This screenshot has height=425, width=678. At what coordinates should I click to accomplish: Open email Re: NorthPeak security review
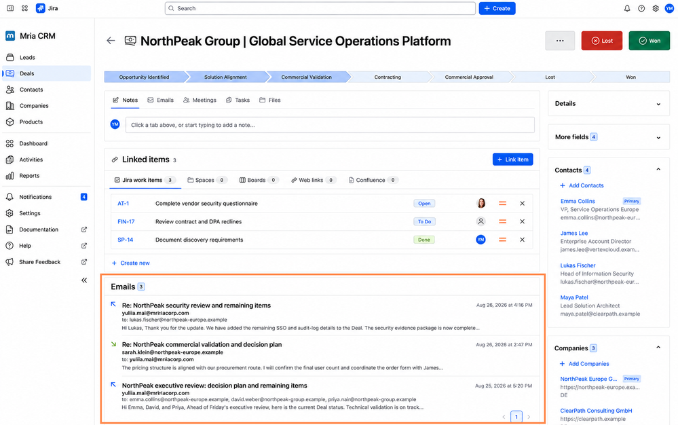[x=196, y=306]
